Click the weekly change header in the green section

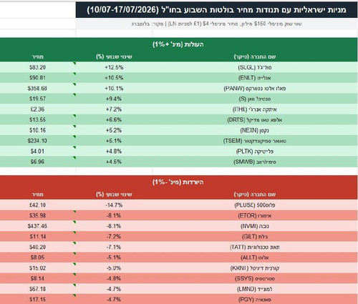[x=114, y=57]
